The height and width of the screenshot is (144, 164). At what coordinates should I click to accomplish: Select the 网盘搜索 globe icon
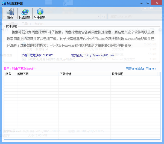click(25, 14)
